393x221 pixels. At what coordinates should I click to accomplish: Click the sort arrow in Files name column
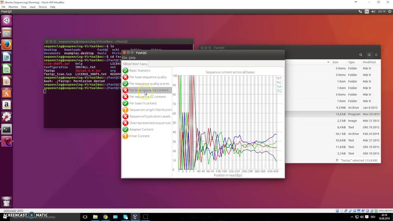pyautogui.click(x=329, y=62)
